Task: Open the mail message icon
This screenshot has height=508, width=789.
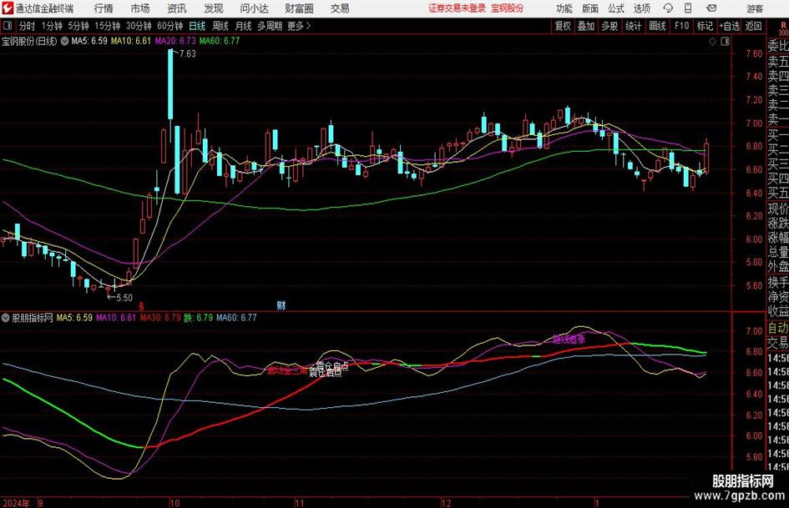Action: point(711,8)
